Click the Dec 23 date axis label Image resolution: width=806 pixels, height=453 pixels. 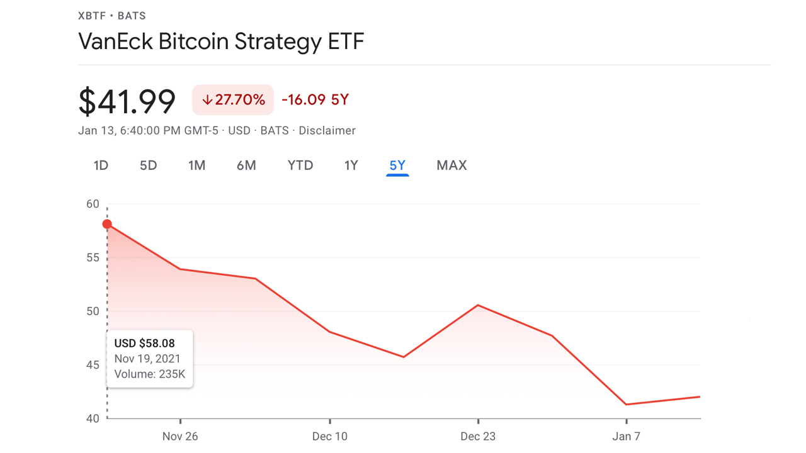[x=478, y=437]
